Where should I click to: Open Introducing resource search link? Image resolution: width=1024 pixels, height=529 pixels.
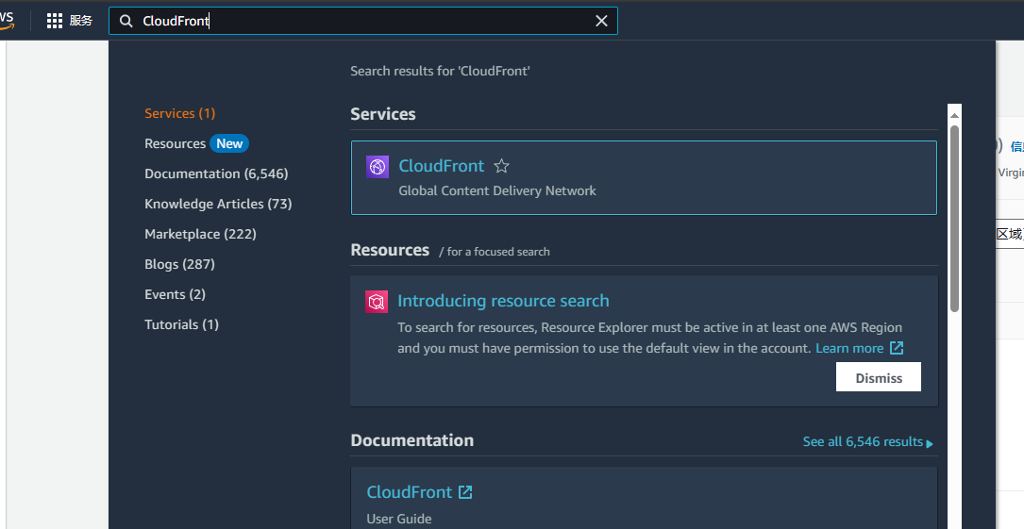pyautogui.click(x=504, y=301)
